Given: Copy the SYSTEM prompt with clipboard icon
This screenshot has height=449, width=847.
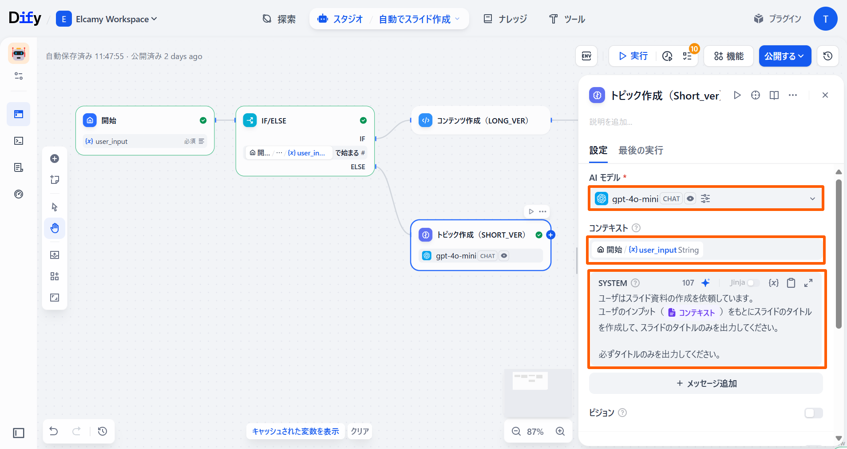Looking at the screenshot, I should coord(791,283).
